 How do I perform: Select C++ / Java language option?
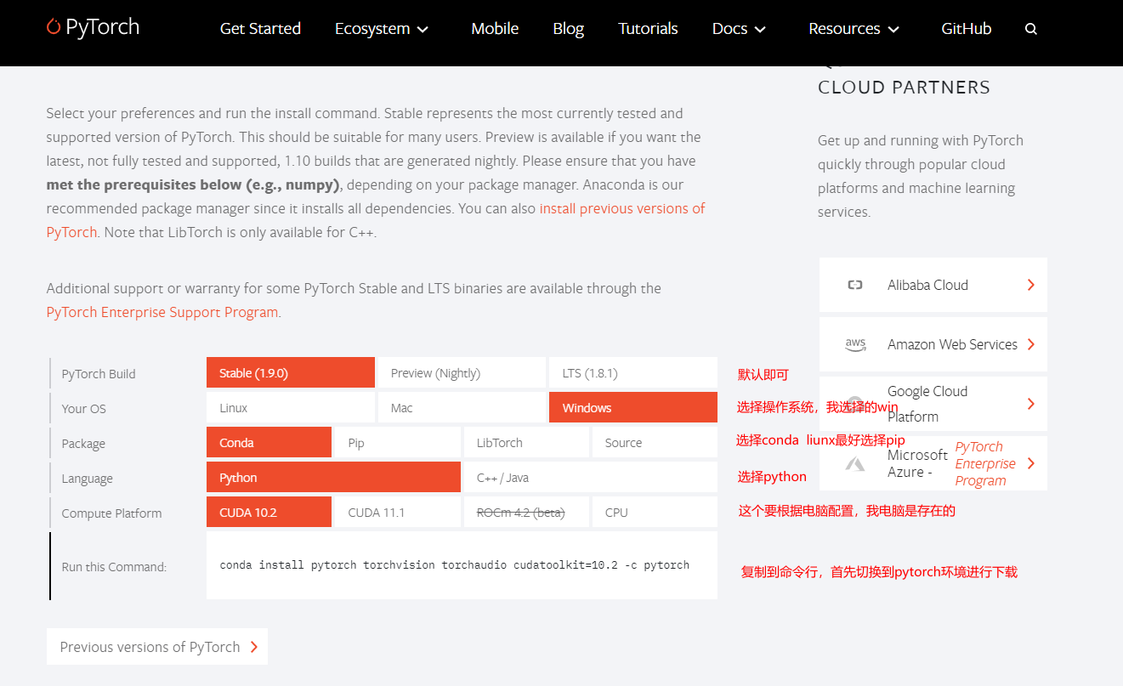[x=591, y=478]
